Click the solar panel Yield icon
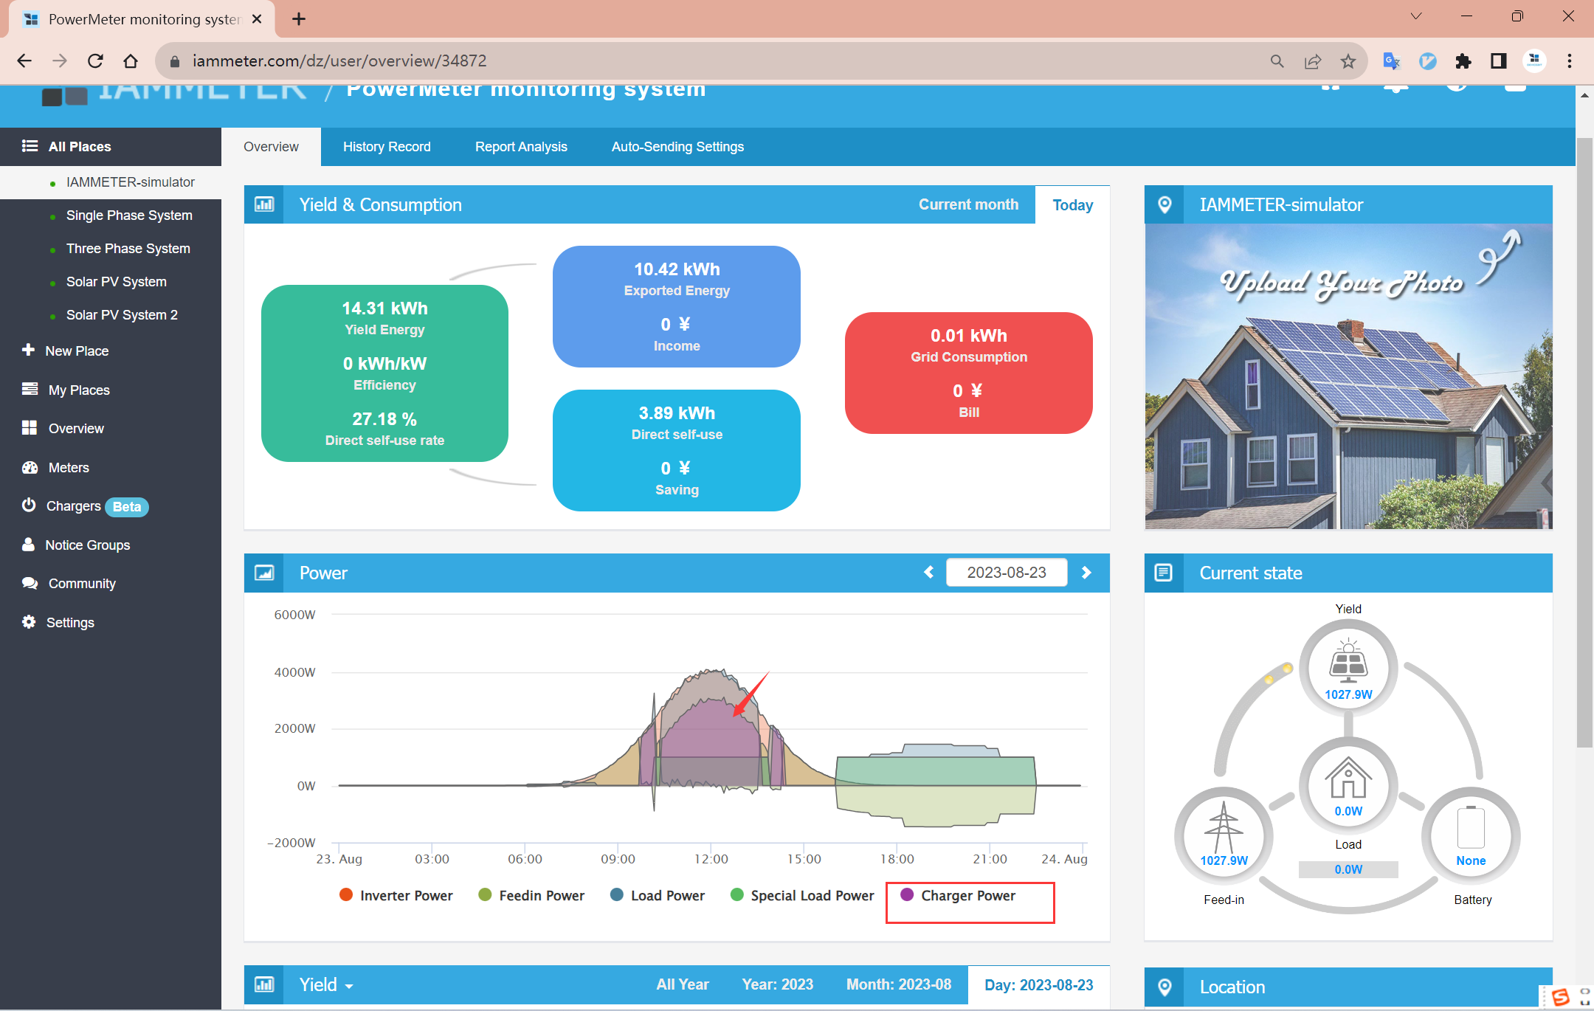1594x1011 pixels. (x=1348, y=660)
